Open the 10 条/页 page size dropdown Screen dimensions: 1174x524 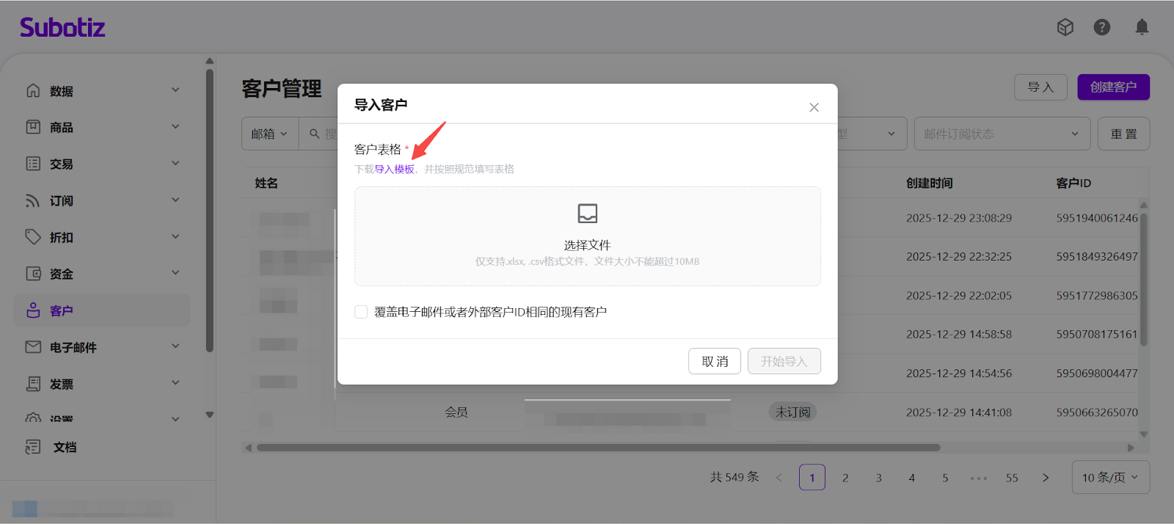pyautogui.click(x=1110, y=477)
